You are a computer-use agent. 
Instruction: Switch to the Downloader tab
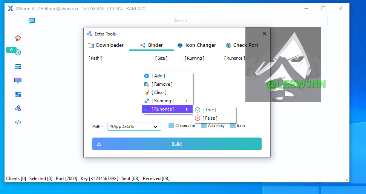click(106, 45)
